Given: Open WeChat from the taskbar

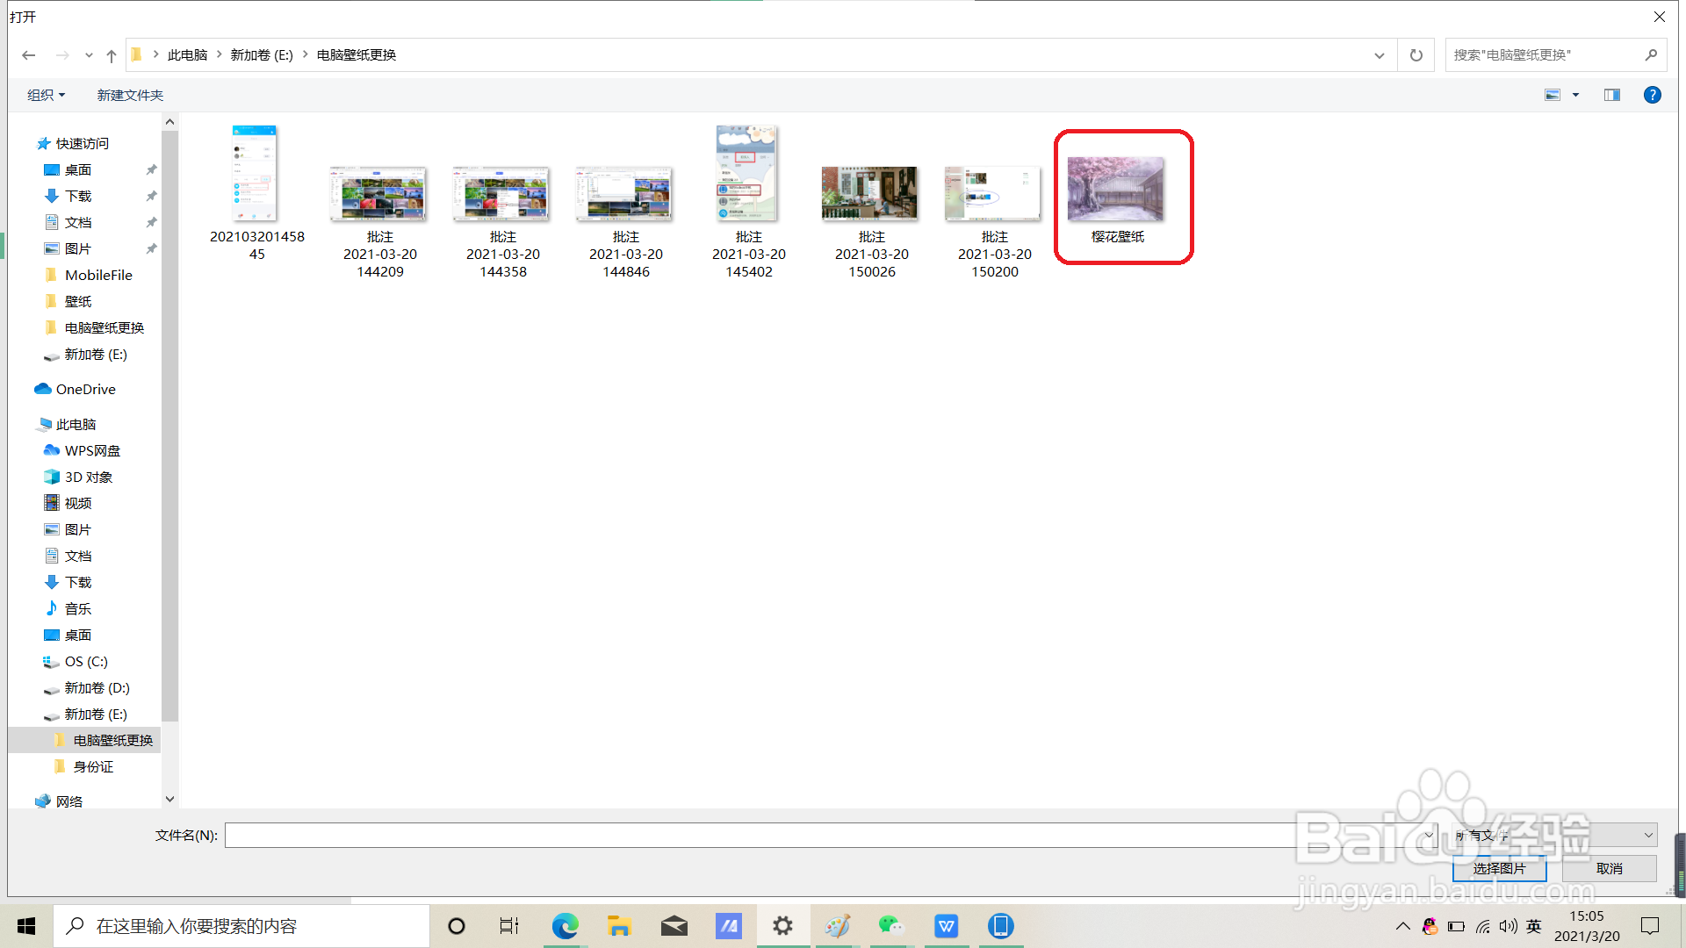Looking at the screenshot, I should tap(890, 926).
